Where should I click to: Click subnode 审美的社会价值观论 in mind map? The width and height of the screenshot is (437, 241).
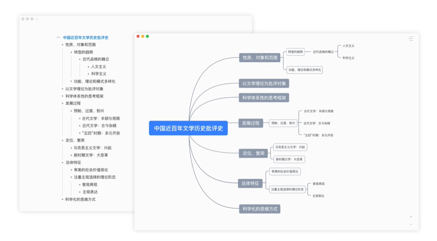[x=285, y=171]
